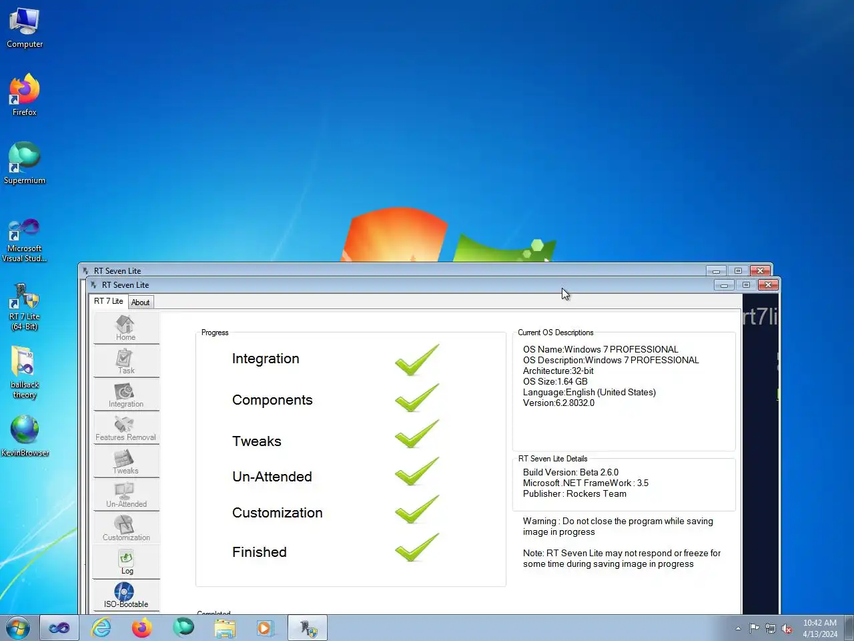
Task: Select the ballsack theory folder icon
Action: (x=25, y=373)
